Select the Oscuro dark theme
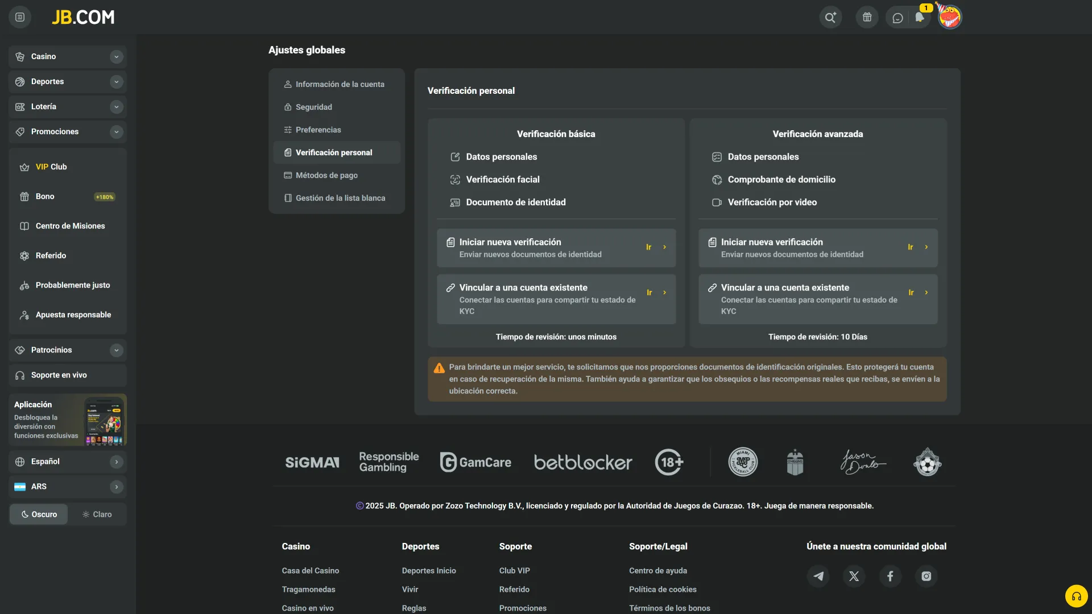This screenshot has height=614, width=1092. (39, 514)
